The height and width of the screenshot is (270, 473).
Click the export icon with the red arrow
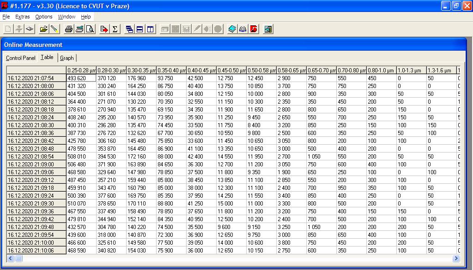pyautogui.click(x=104, y=29)
